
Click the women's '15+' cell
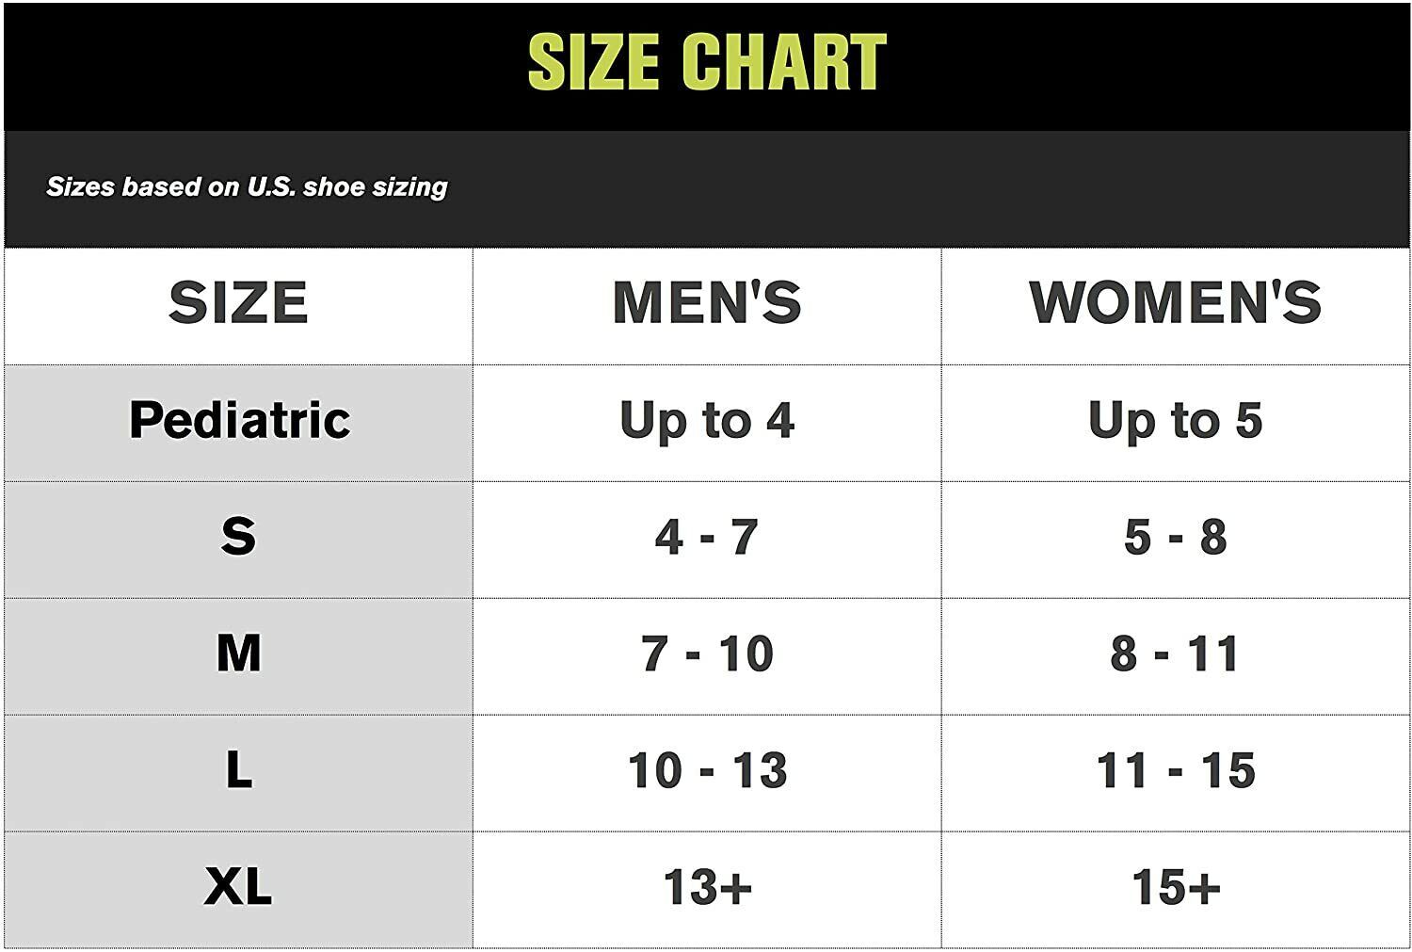pyautogui.click(x=1176, y=888)
